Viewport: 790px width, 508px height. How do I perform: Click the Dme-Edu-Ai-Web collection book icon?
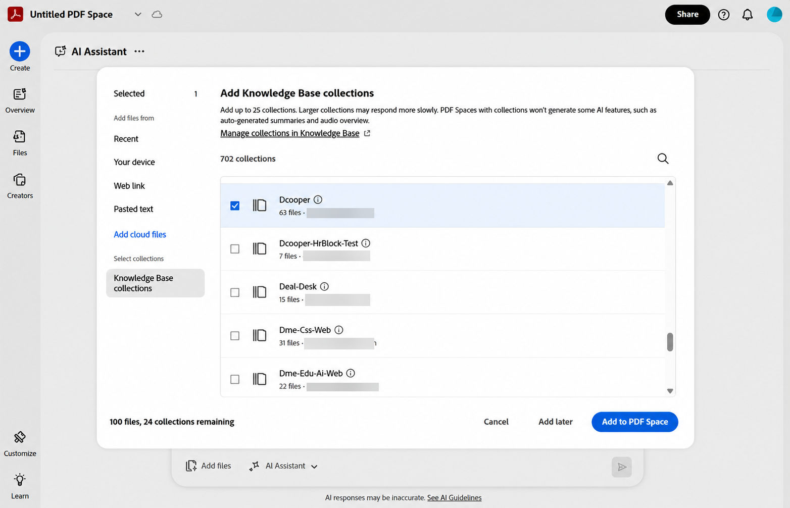click(x=260, y=379)
